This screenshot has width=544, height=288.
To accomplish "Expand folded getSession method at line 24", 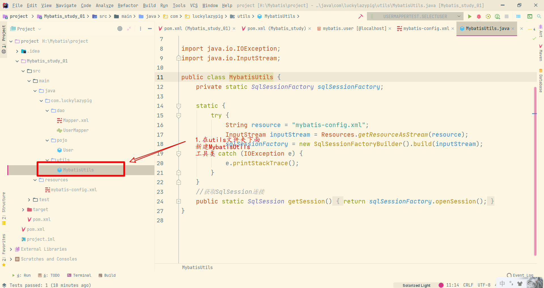I will coord(178,201).
